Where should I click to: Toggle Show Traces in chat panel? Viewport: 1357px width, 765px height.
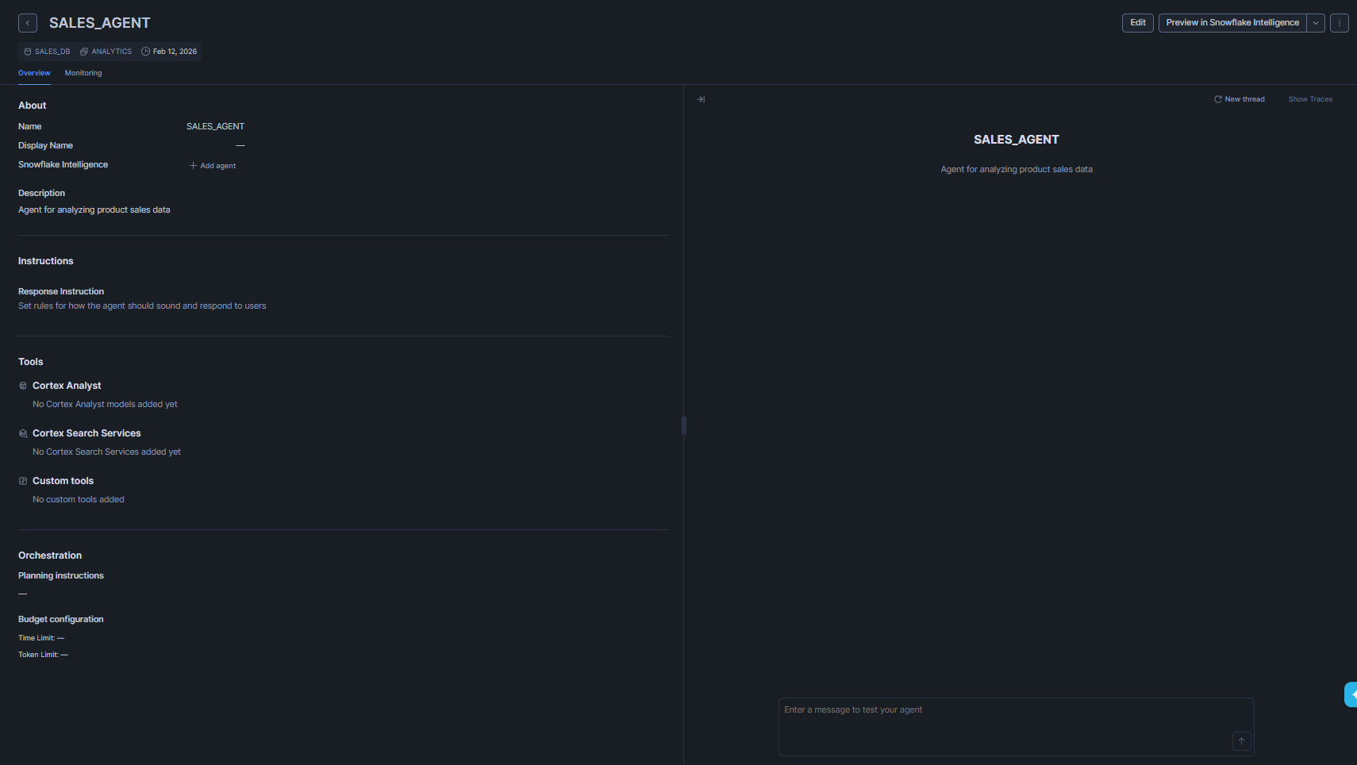(1310, 98)
